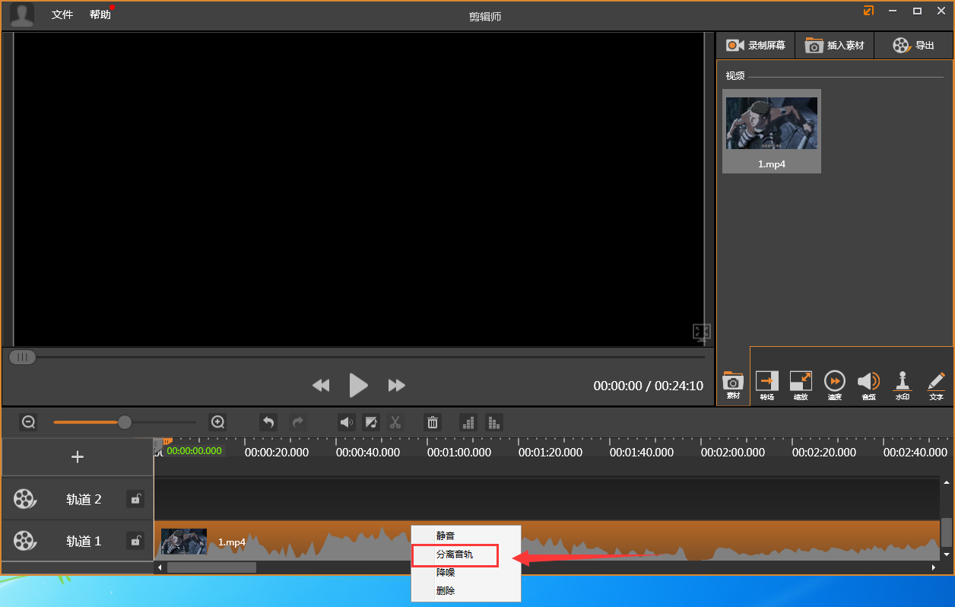Click the film reel icon of 轨道 2
The image size is (955, 607).
tap(24, 499)
